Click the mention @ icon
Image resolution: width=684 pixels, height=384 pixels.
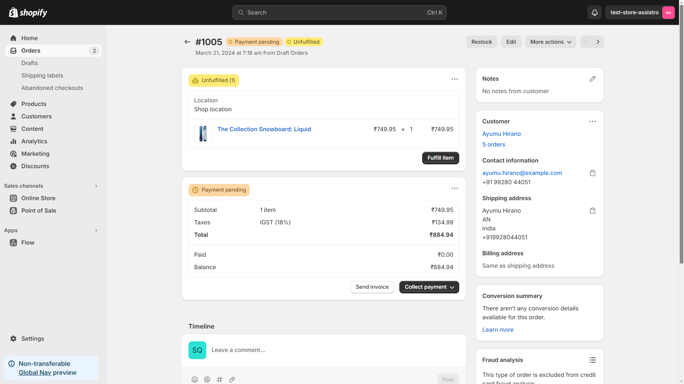[x=207, y=379]
